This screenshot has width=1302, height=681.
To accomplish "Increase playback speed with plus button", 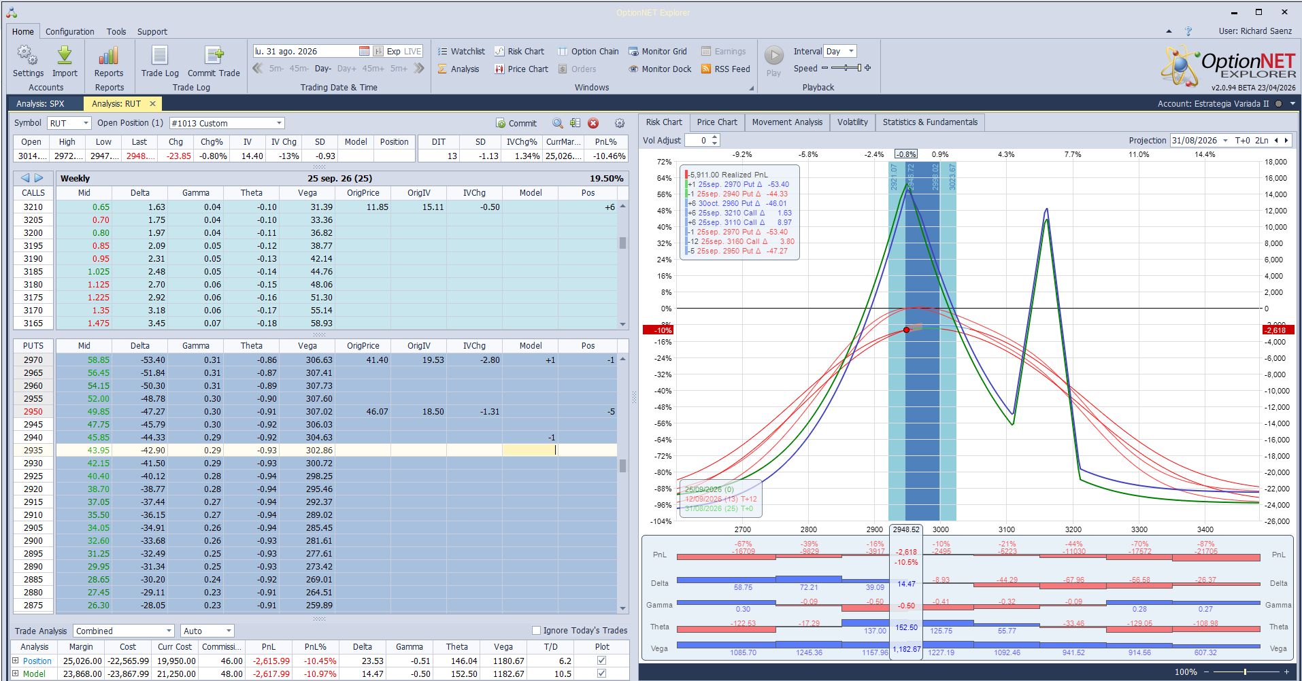I will click(x=867, y=68).
